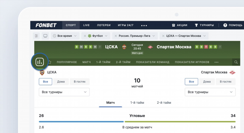Remove the Россия. Премьер-Лига filter X
Image resolution: width=244 pixels, height=133 pixels.
tap(115, 36)
